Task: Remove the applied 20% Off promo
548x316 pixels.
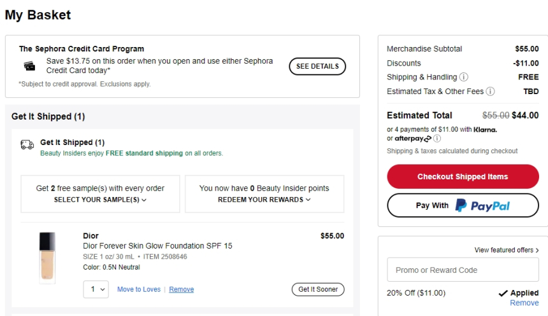Action: coord(524,303)
